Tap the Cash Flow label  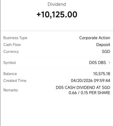click(12, 45)
